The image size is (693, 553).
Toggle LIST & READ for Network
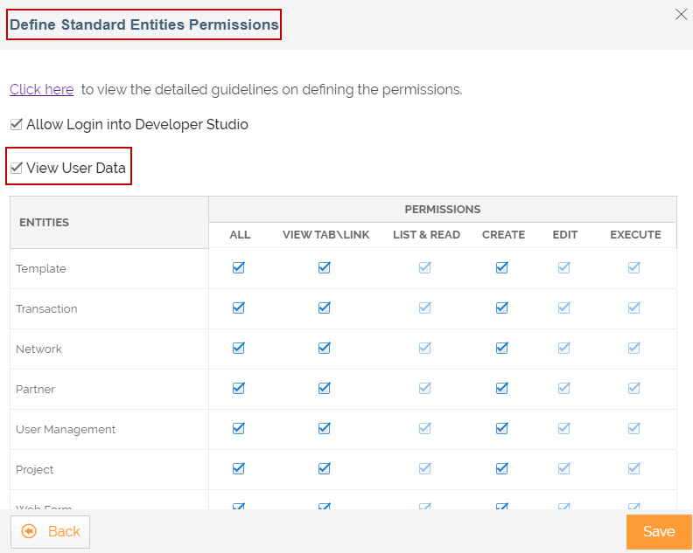(425, 348)
